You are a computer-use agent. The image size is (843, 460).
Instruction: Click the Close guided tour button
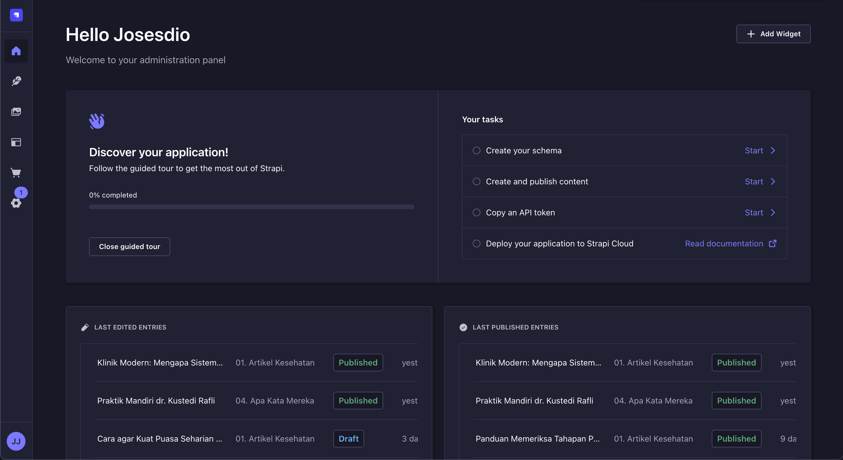tap(129, 246)
